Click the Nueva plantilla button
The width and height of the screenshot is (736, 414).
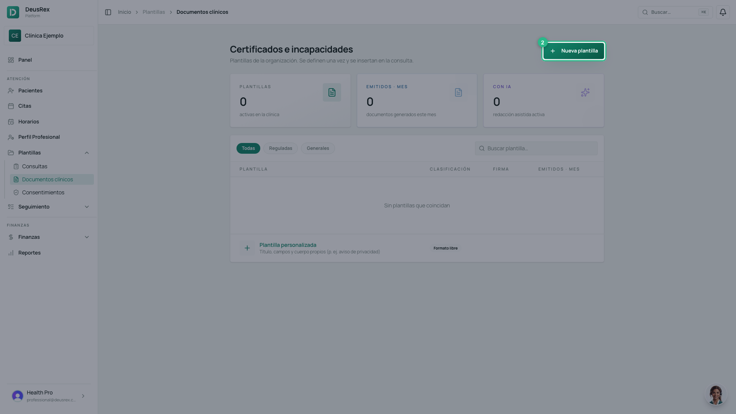pos(574,51)
